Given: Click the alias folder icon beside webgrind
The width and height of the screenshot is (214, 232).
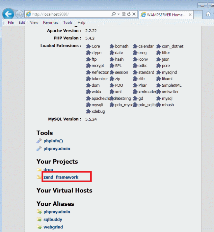Looking at the screenshot, I should (x=39, y=227).
